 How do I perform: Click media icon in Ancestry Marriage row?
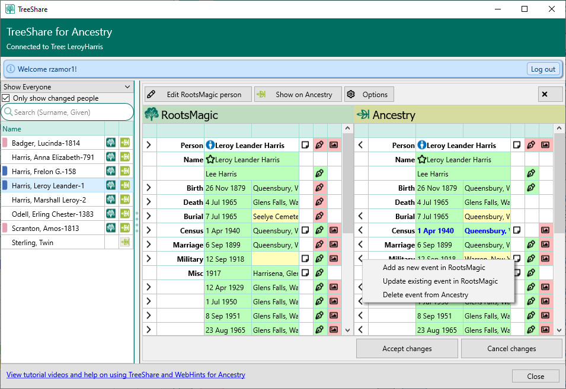(545, 245)
